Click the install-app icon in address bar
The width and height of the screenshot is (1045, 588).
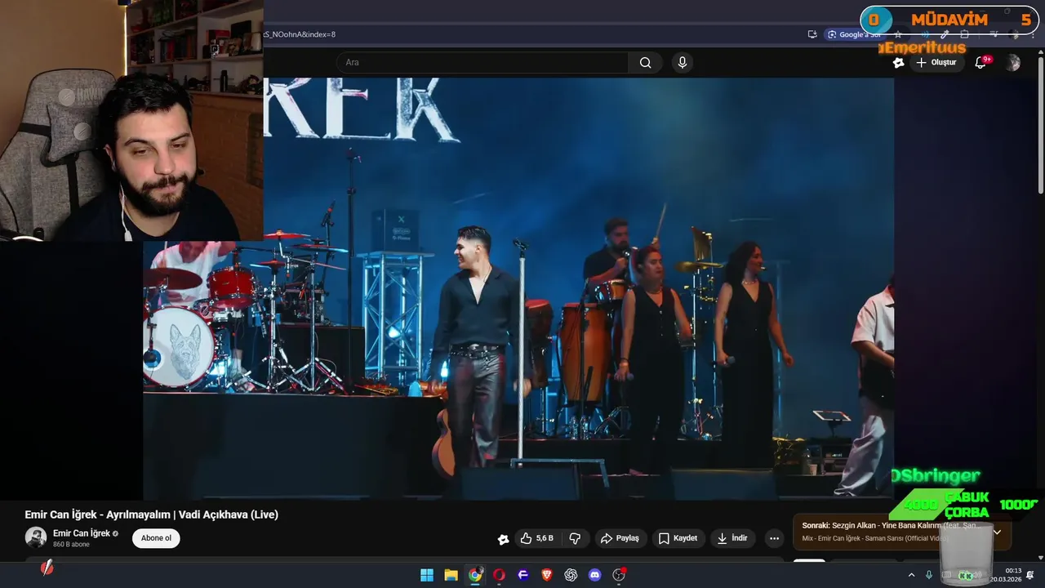click(812, 34)
